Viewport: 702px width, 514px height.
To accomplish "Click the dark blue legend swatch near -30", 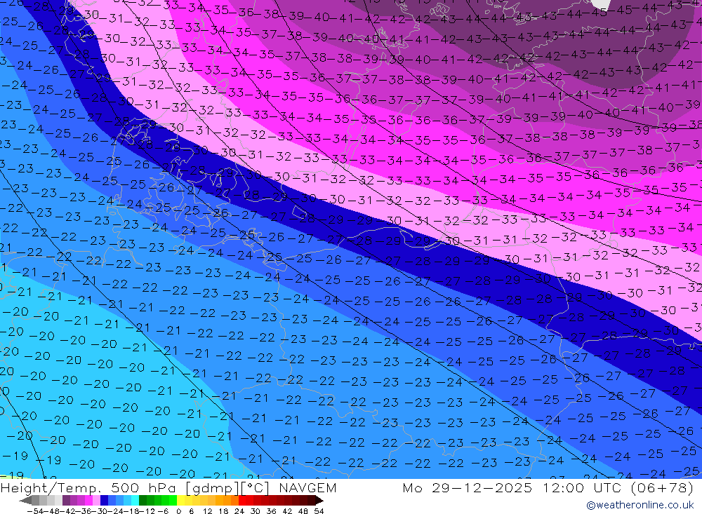I will [x=104, y=500].
